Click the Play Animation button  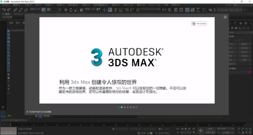pos(186,129)
